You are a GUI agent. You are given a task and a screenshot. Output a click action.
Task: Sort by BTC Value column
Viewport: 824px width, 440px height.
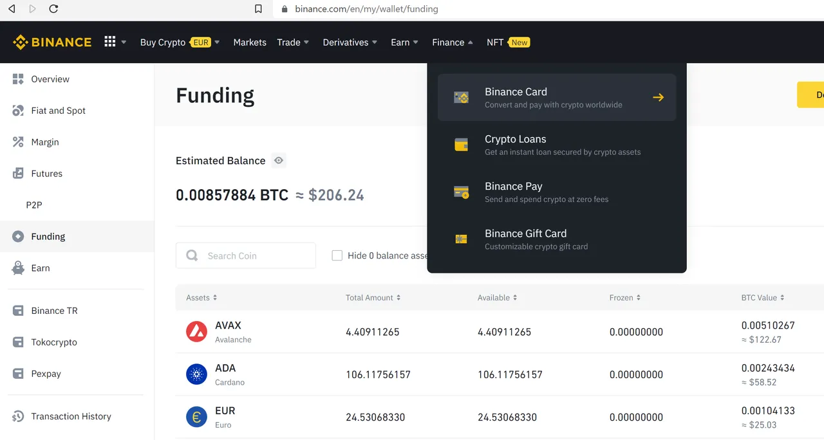pyautogui.click(x=763, y=298)
